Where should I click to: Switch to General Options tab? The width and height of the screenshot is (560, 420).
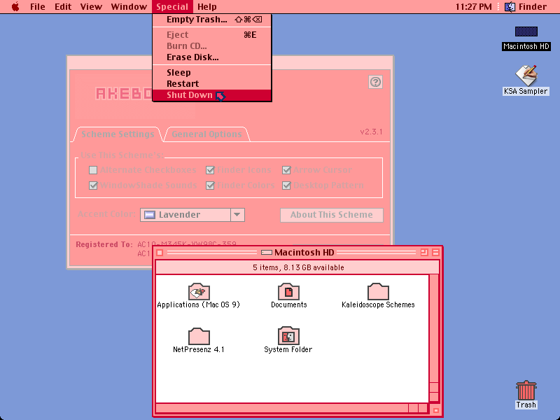click(206, 134)
